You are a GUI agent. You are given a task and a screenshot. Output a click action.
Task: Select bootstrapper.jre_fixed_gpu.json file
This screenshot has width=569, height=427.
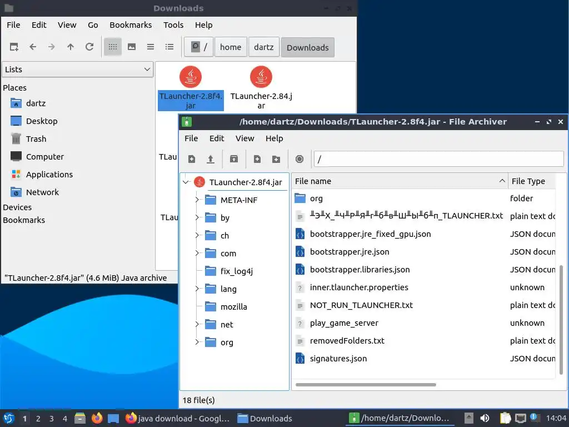tap(363, 234)
